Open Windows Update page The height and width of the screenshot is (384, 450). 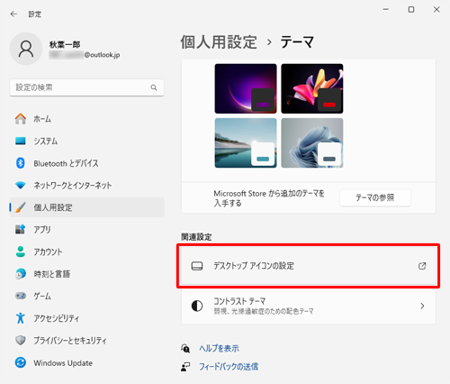(86, 362)
